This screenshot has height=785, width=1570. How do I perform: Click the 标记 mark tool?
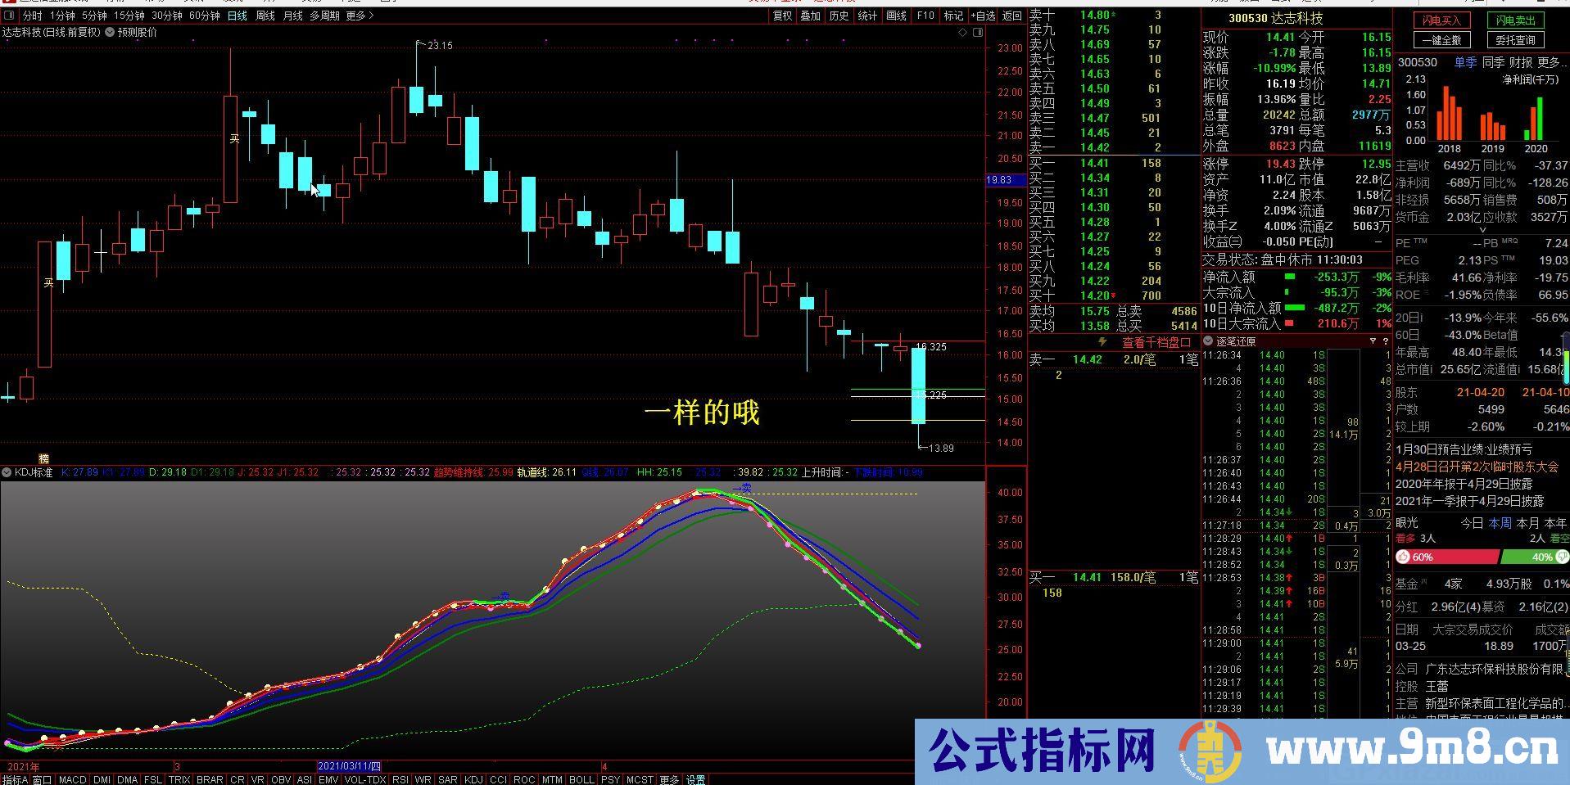pyautogui.click(x=953, y=16)
